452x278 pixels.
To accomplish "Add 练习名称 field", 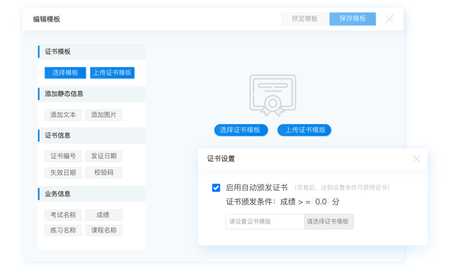I will pyautogui.click(x=63, y=230).
